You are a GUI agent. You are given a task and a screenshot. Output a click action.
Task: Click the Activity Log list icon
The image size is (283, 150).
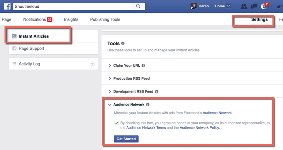click(x=14, y=64)
